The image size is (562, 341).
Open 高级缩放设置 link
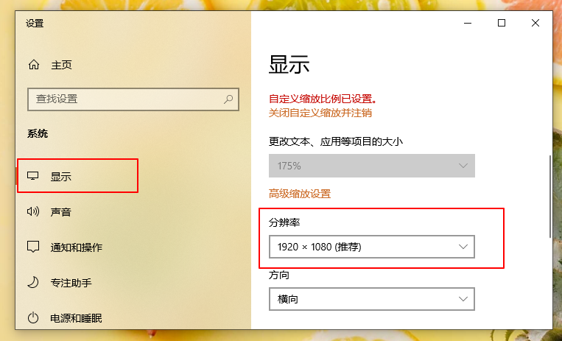coord(300,194)
